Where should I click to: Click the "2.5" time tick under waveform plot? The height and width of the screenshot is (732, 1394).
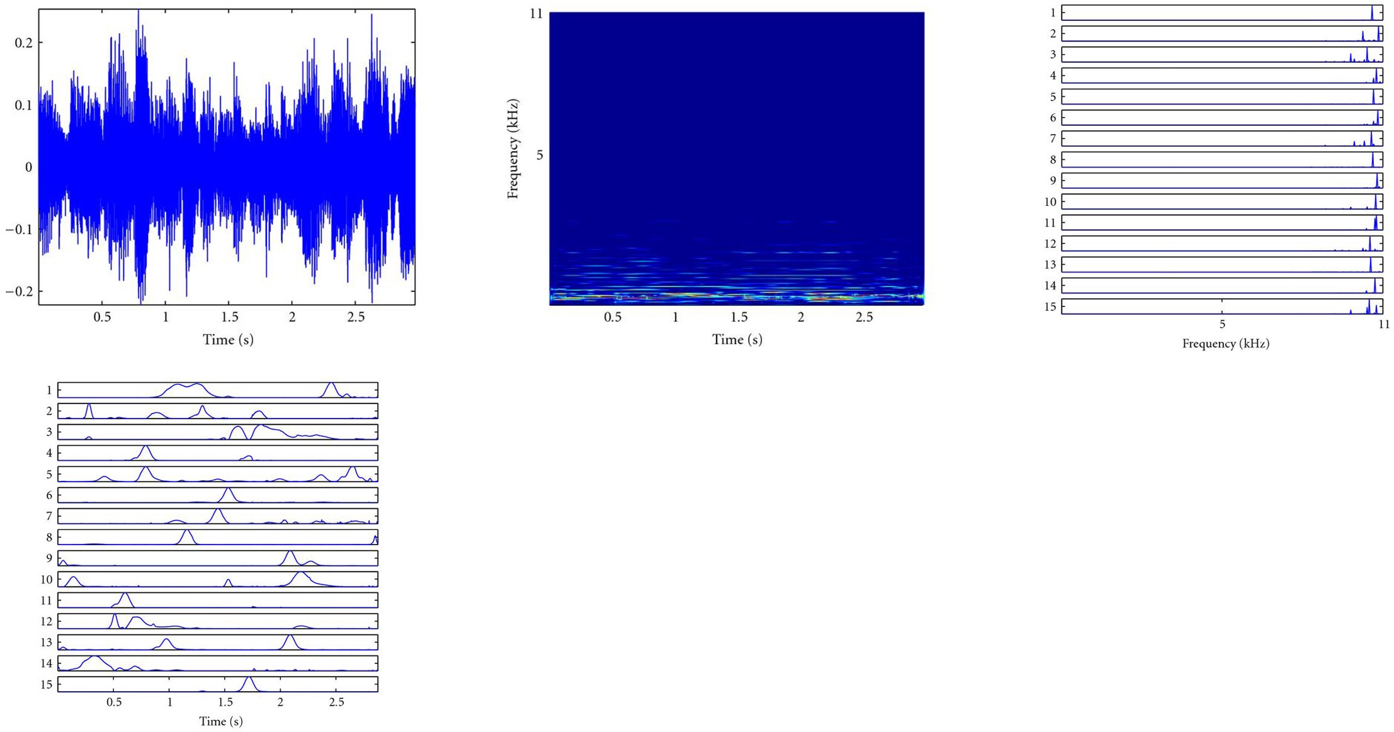click(356, 317)
